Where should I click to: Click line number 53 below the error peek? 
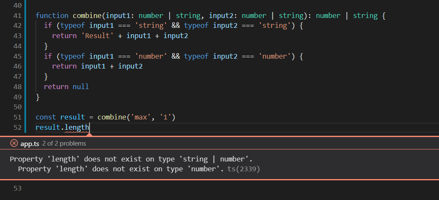pos(18,188)
